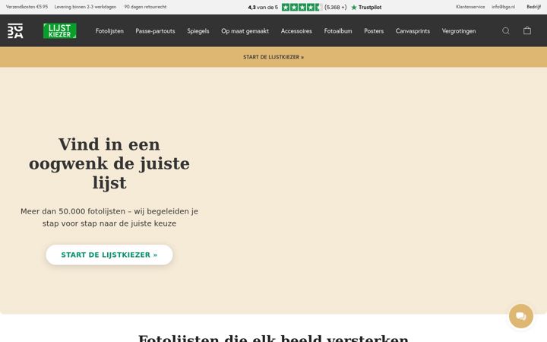Image resolution: width=547 pixels, height=342 pixels.
Task: Click the info@bga.nl email link
Action: [x=504, y=7]
